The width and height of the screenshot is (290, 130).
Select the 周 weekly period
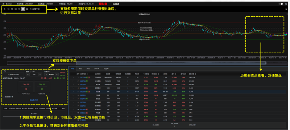(27, 9)
